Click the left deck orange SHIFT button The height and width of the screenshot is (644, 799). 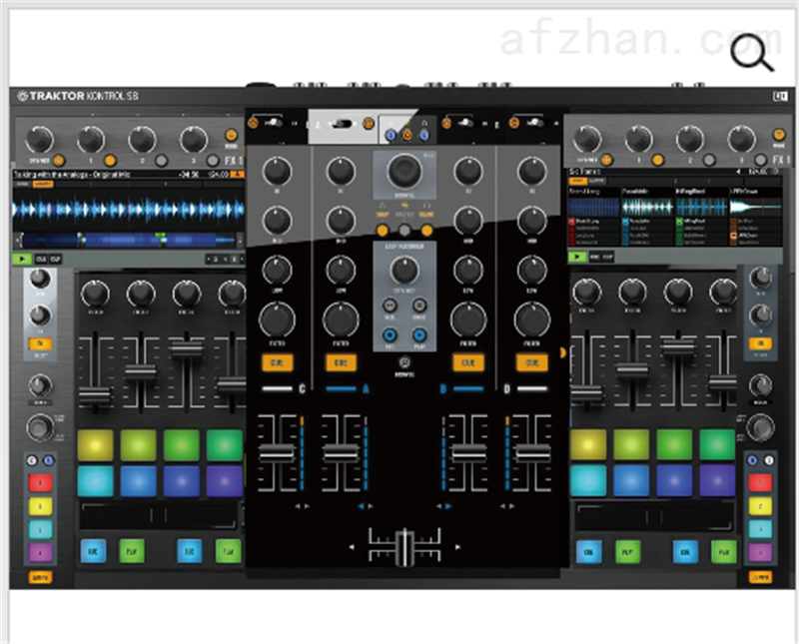[x=40, y=578]
